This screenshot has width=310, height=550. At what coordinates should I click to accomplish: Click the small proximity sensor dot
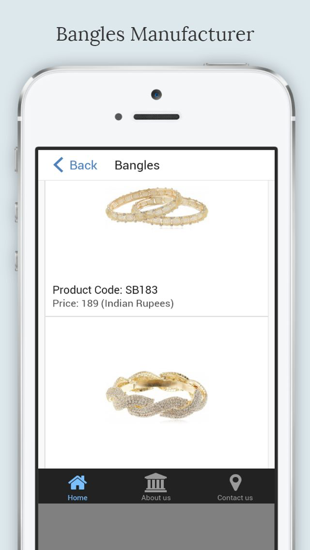point(118,117)
